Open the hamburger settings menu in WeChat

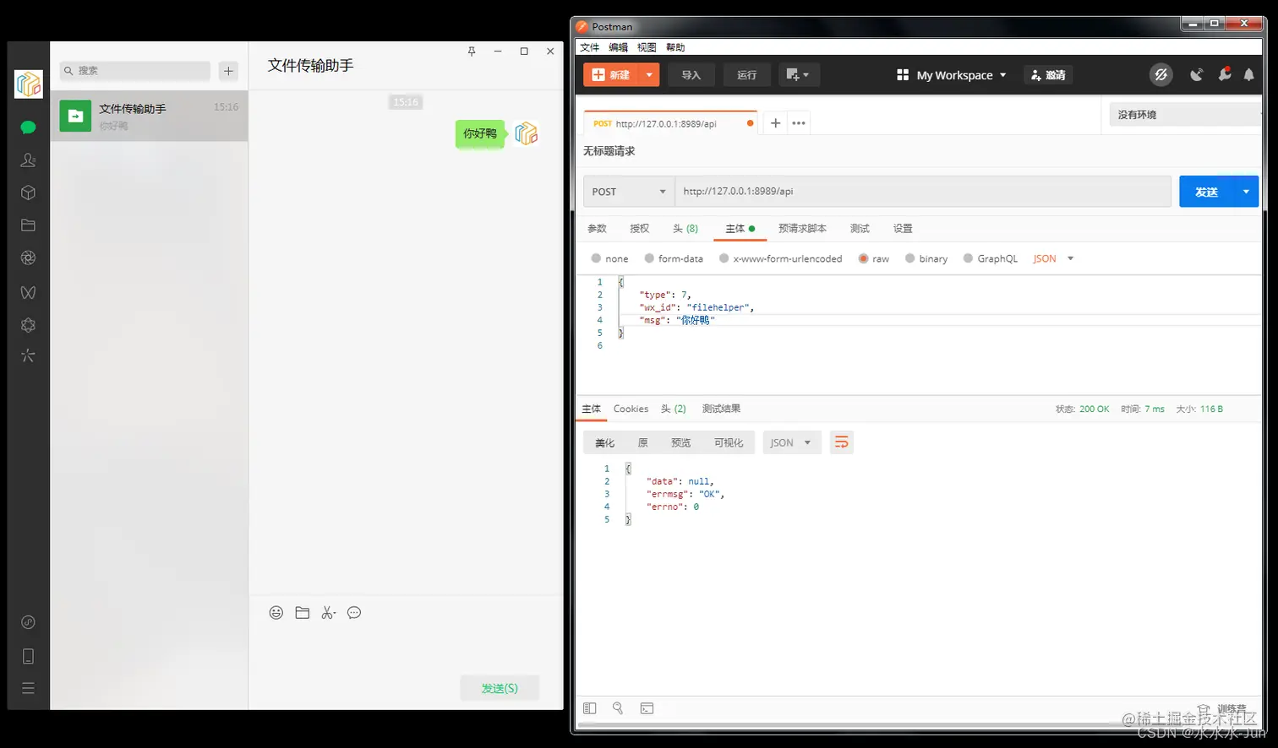point(28,688)
